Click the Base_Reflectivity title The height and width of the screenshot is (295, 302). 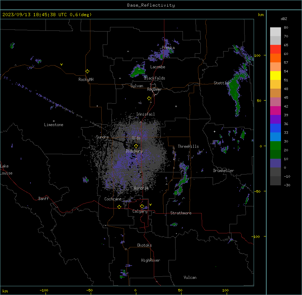tap(151, 5)
